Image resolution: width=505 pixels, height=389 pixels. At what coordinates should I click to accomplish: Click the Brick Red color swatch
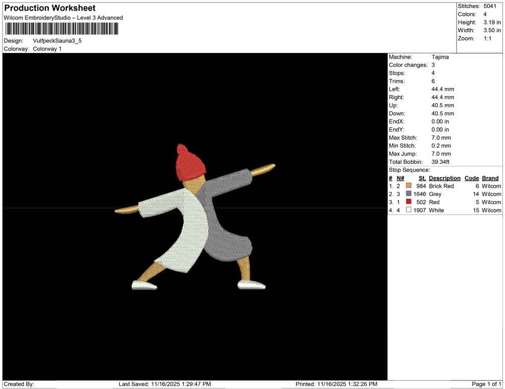(x=409, y=186)
